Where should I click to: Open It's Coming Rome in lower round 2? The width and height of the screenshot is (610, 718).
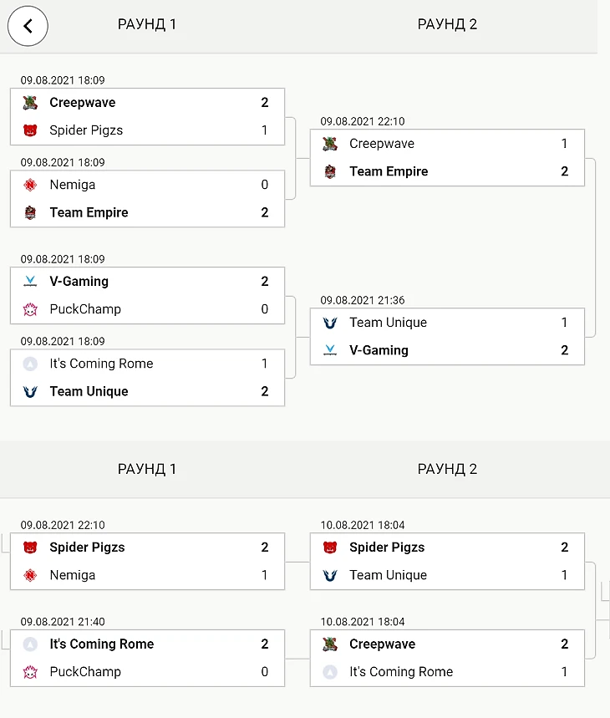point(401,672)
